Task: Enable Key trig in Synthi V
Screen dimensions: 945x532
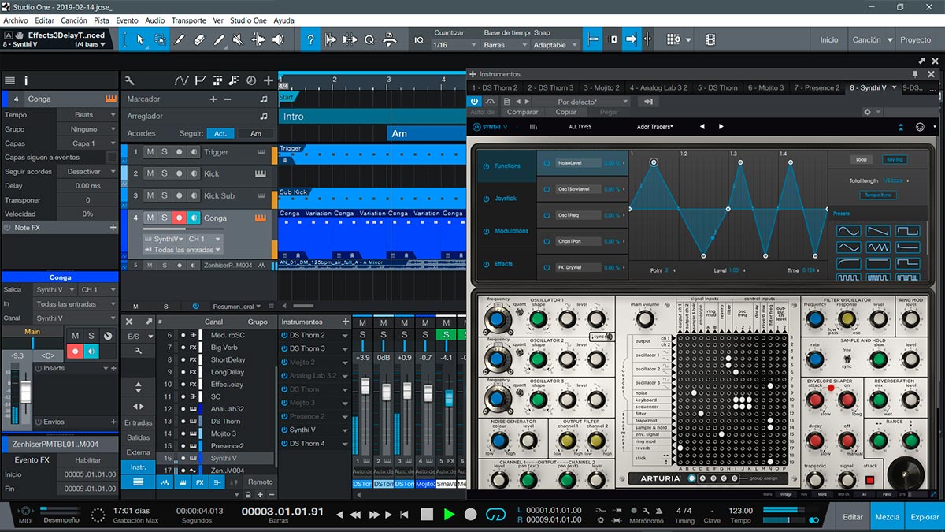Action: point(894,159)
